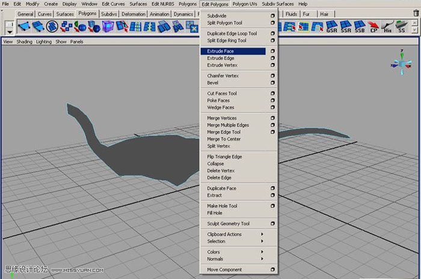This screenshot has height=279, width=421.
Task: Open the Shading panel menu
Action: point(25,42)
